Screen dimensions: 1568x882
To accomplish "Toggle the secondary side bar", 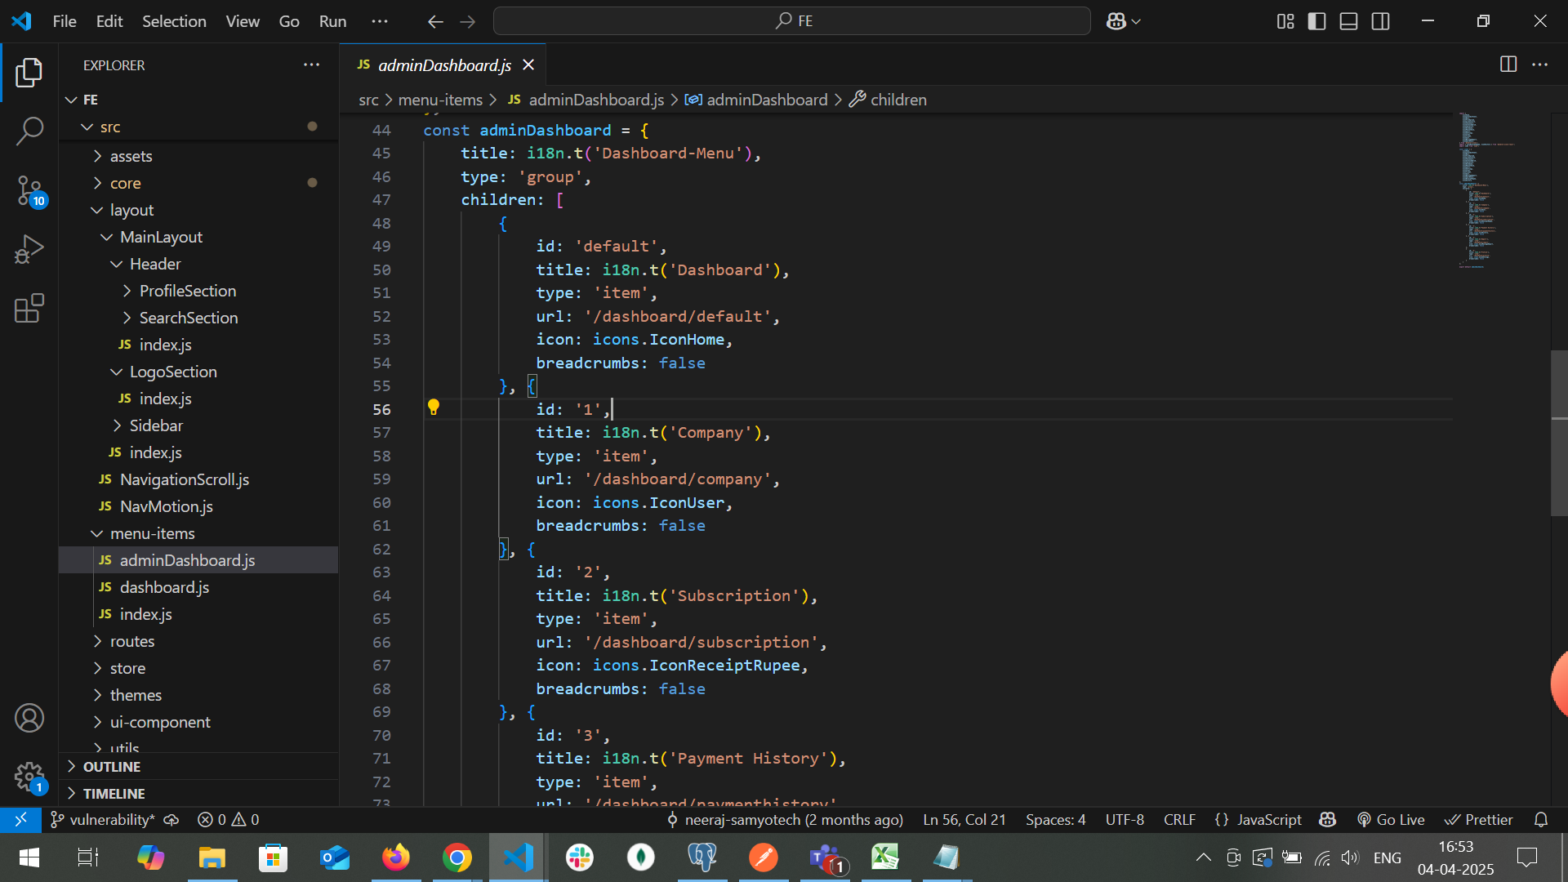I will pos(1380,21).
